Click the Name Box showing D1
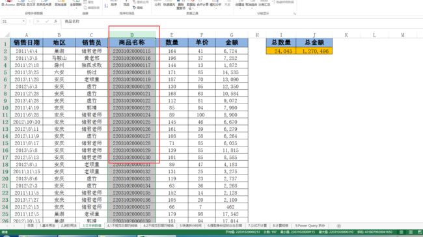The height and width of the screenshot is (237, 423). coord(11,21)
